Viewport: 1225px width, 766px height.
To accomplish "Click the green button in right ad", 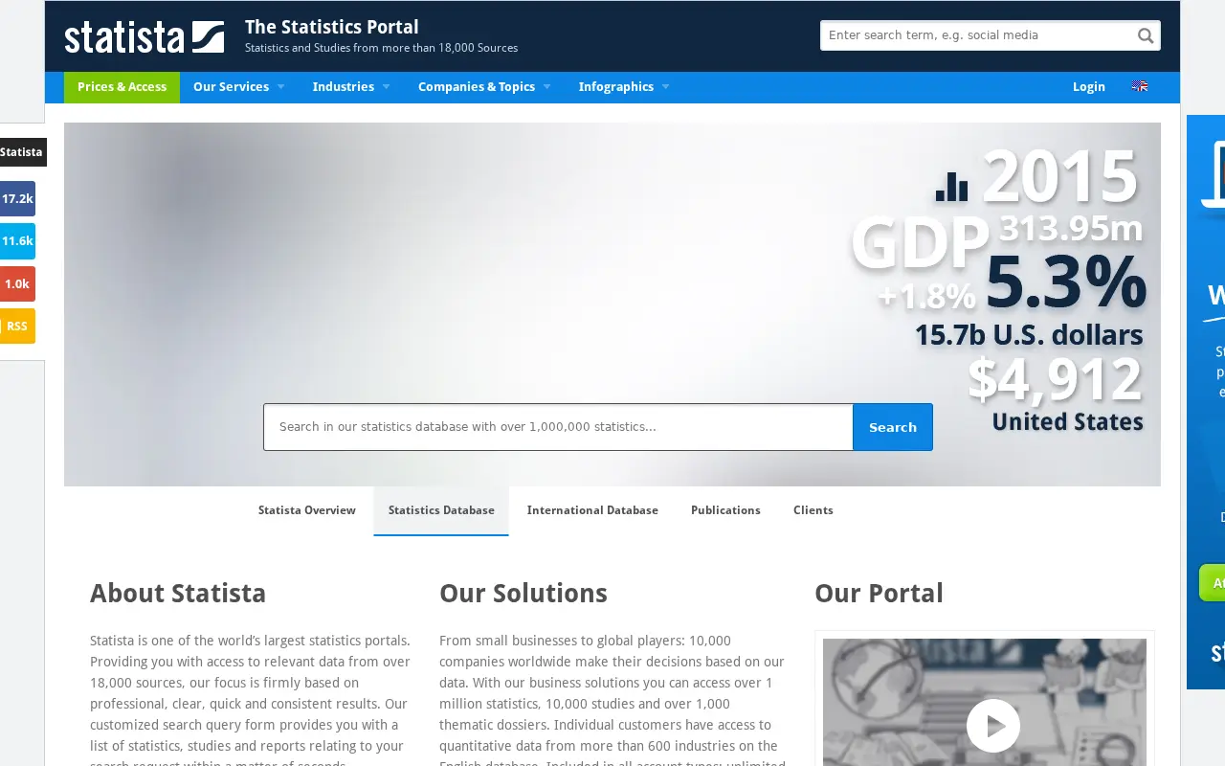I will 1212,582.
